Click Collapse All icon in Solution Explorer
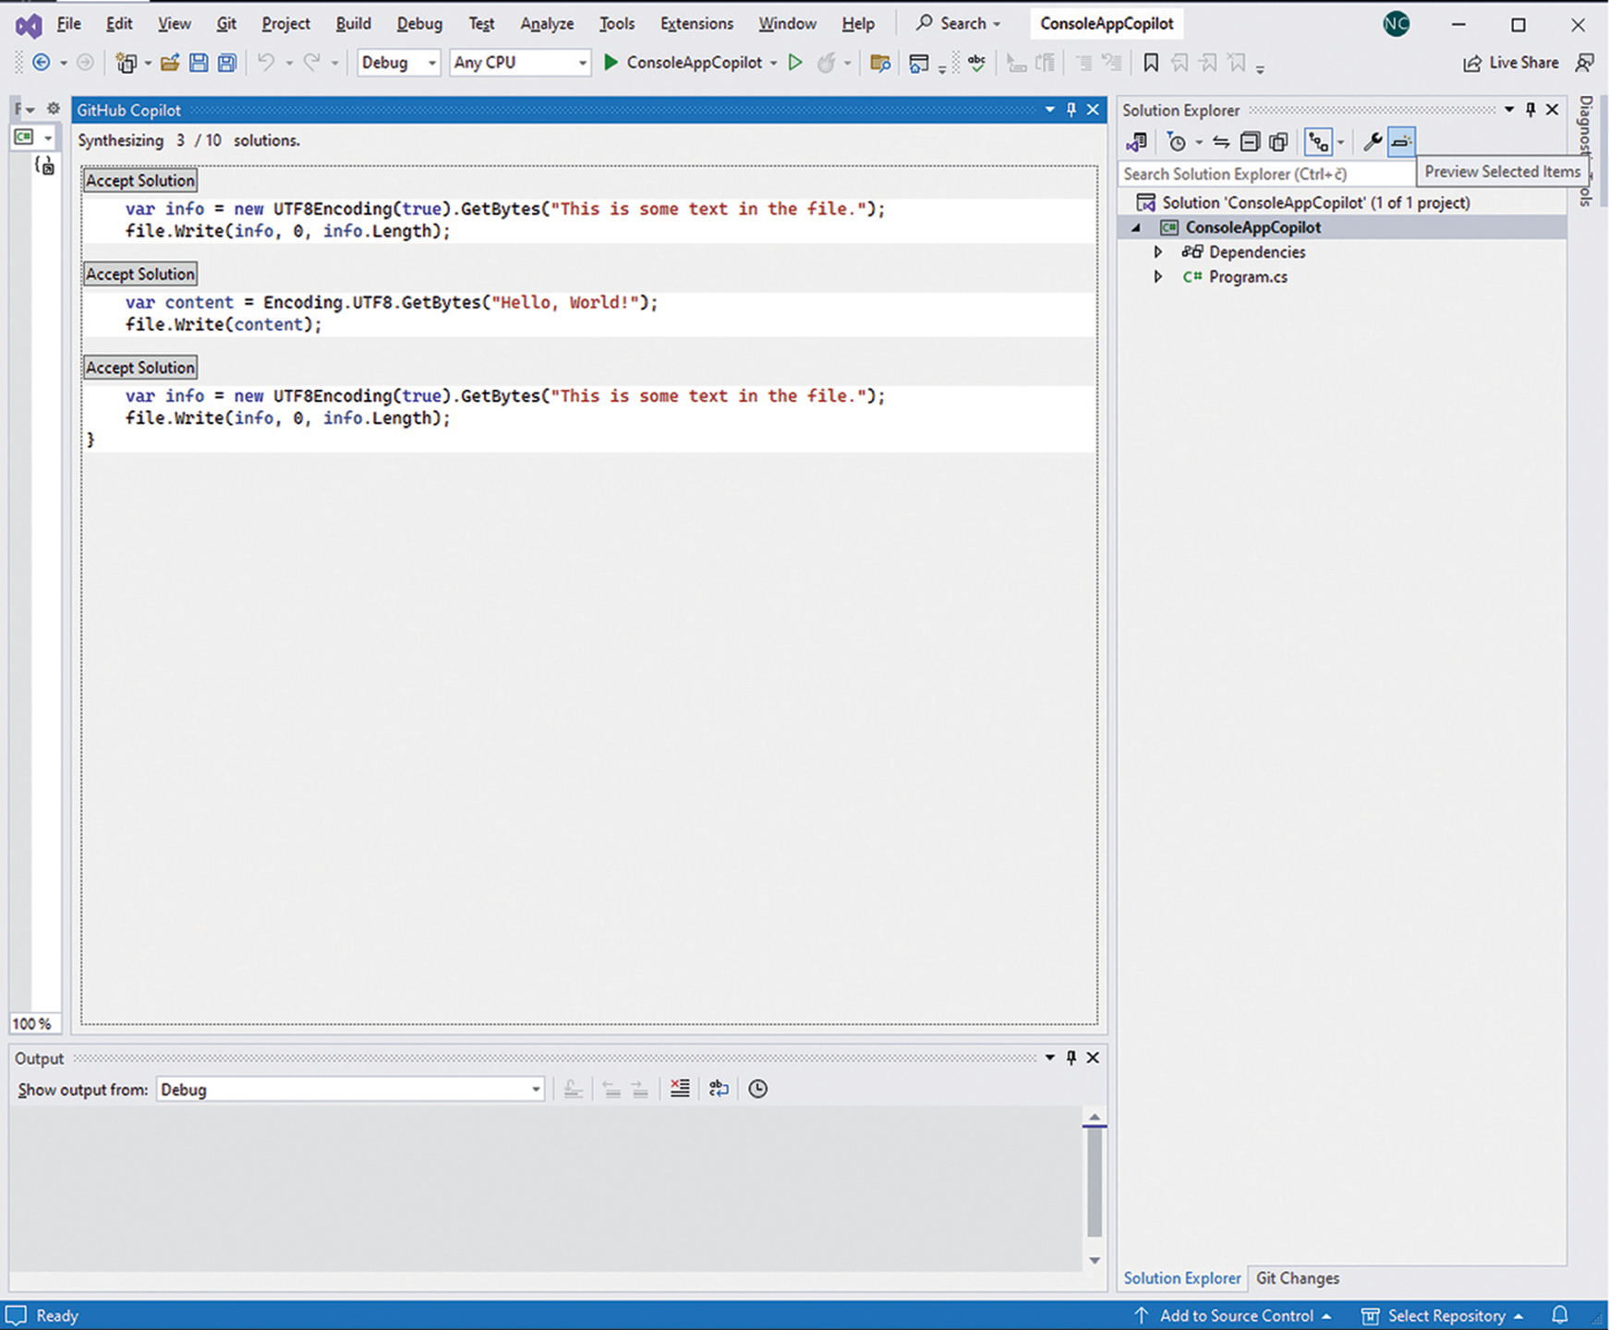This screenshot has width=1609, height=1330. 1250,142
